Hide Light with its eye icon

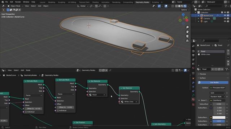tap(225, 21)
